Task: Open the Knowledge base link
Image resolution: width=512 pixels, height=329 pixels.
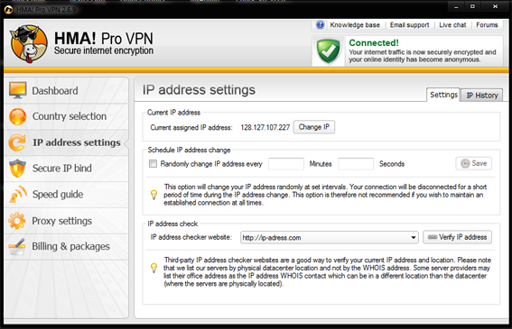Action: click(x=355, y=24)
